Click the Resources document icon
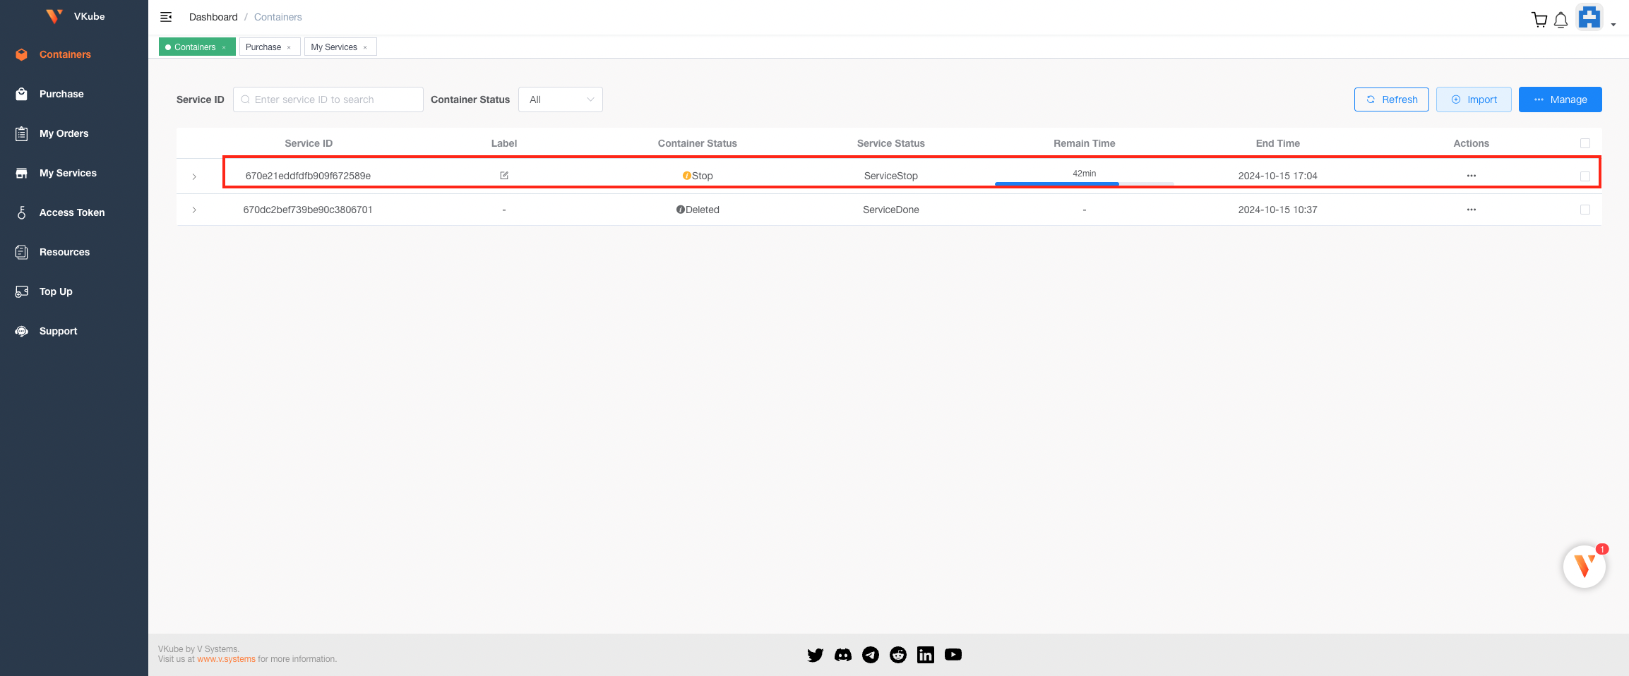This screenshot has height=676, width=1629. click(22, 252)
